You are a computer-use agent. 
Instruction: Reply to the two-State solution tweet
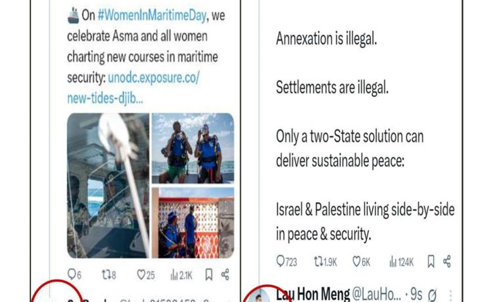click(x=287, y=261)
